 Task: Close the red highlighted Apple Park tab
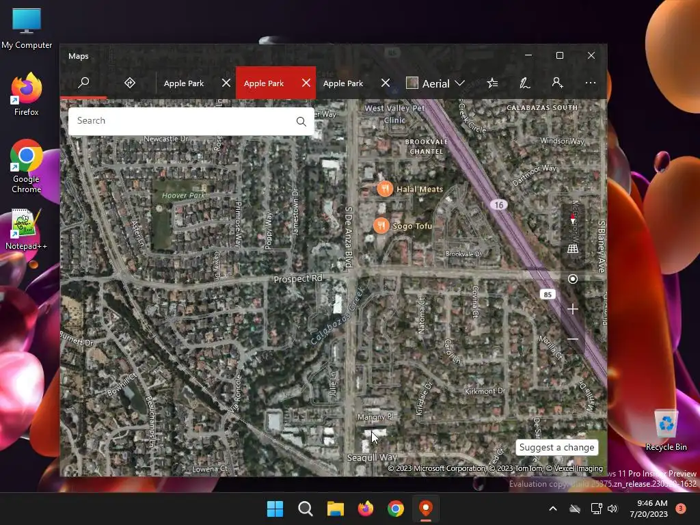[x=306, y=83]
